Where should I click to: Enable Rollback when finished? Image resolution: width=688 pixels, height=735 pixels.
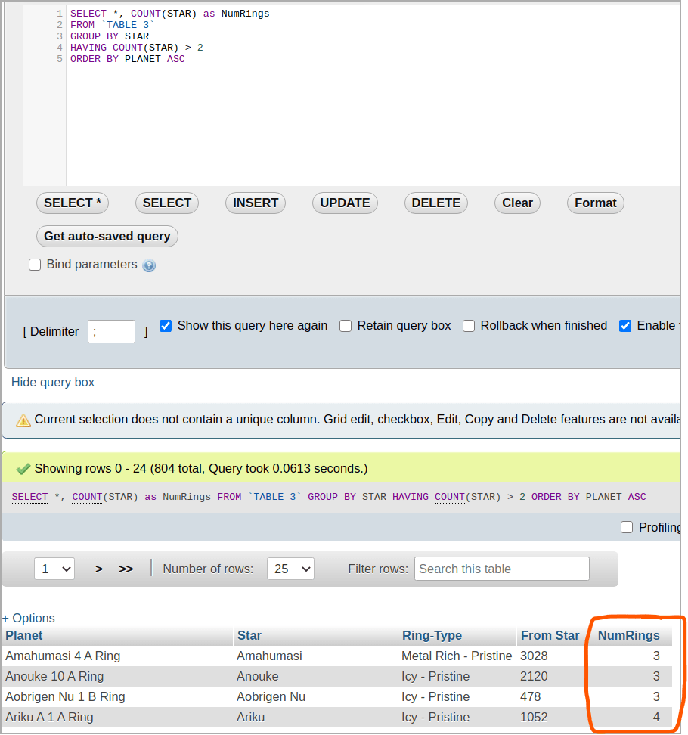[469, 326]
